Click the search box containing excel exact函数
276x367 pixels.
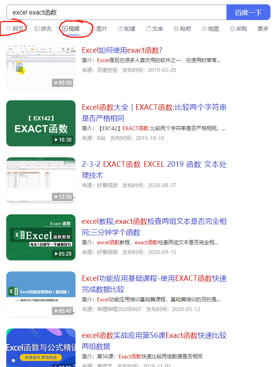(116, 13)
